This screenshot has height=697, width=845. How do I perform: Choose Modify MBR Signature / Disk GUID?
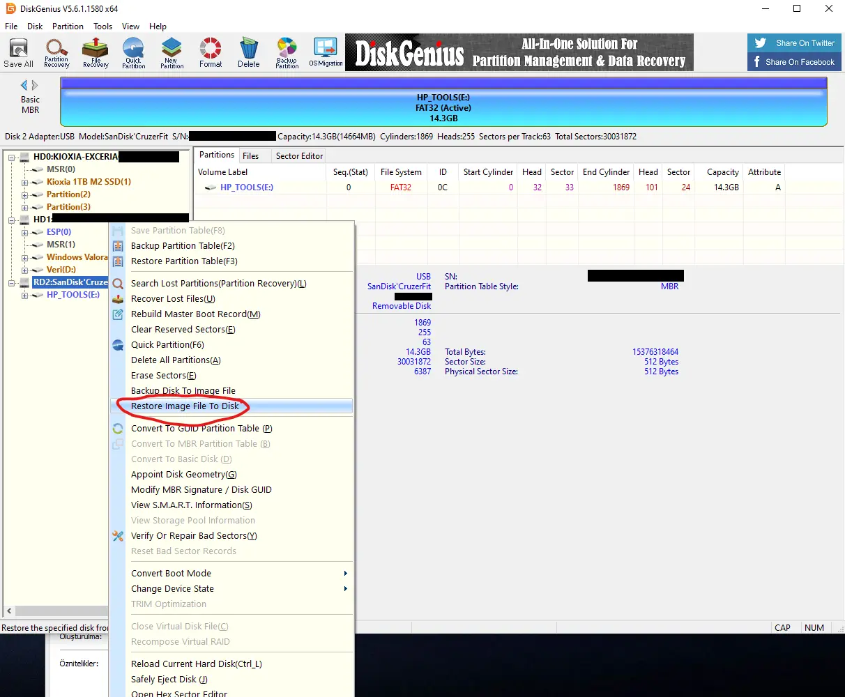231,490
